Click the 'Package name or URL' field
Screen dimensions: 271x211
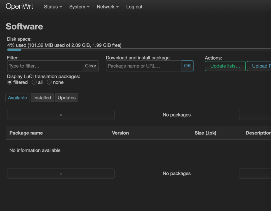click(144, 66)
